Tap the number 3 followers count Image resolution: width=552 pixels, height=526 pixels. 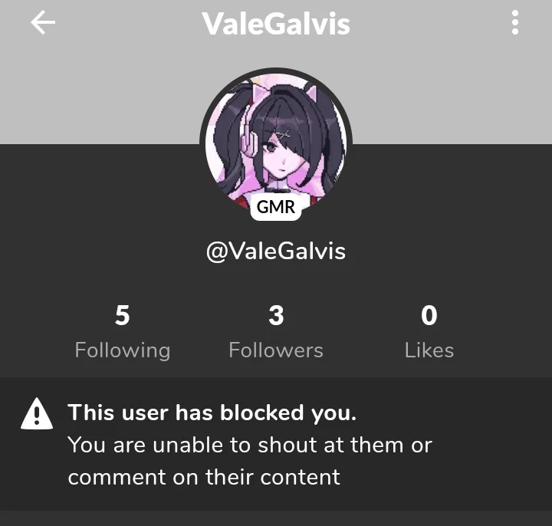point(276,315)
